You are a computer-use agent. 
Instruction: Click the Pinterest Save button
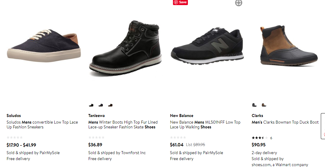tap(180, 2)
